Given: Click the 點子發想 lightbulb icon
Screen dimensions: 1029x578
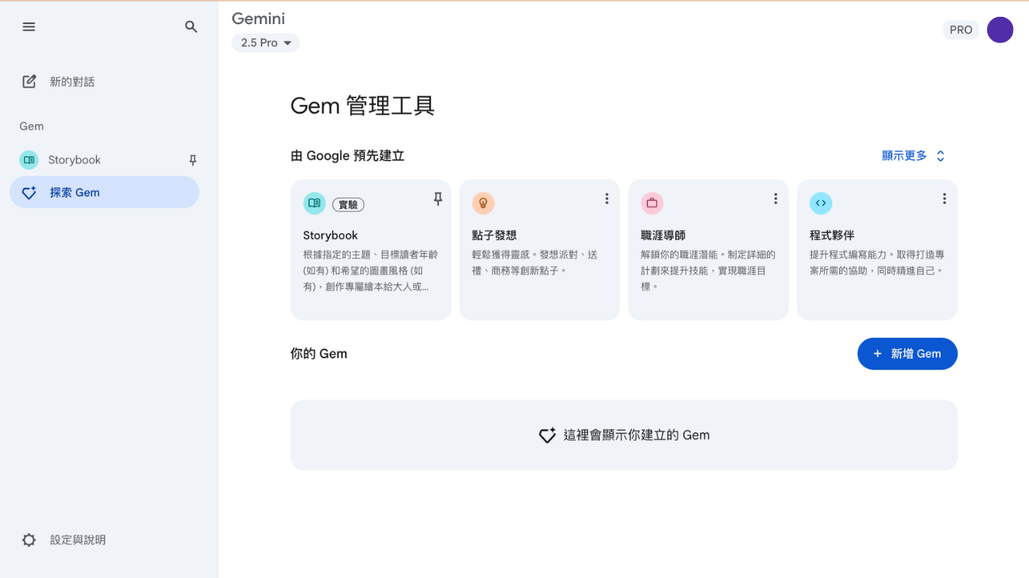Looking at the screenshot, I should [483, 203].
